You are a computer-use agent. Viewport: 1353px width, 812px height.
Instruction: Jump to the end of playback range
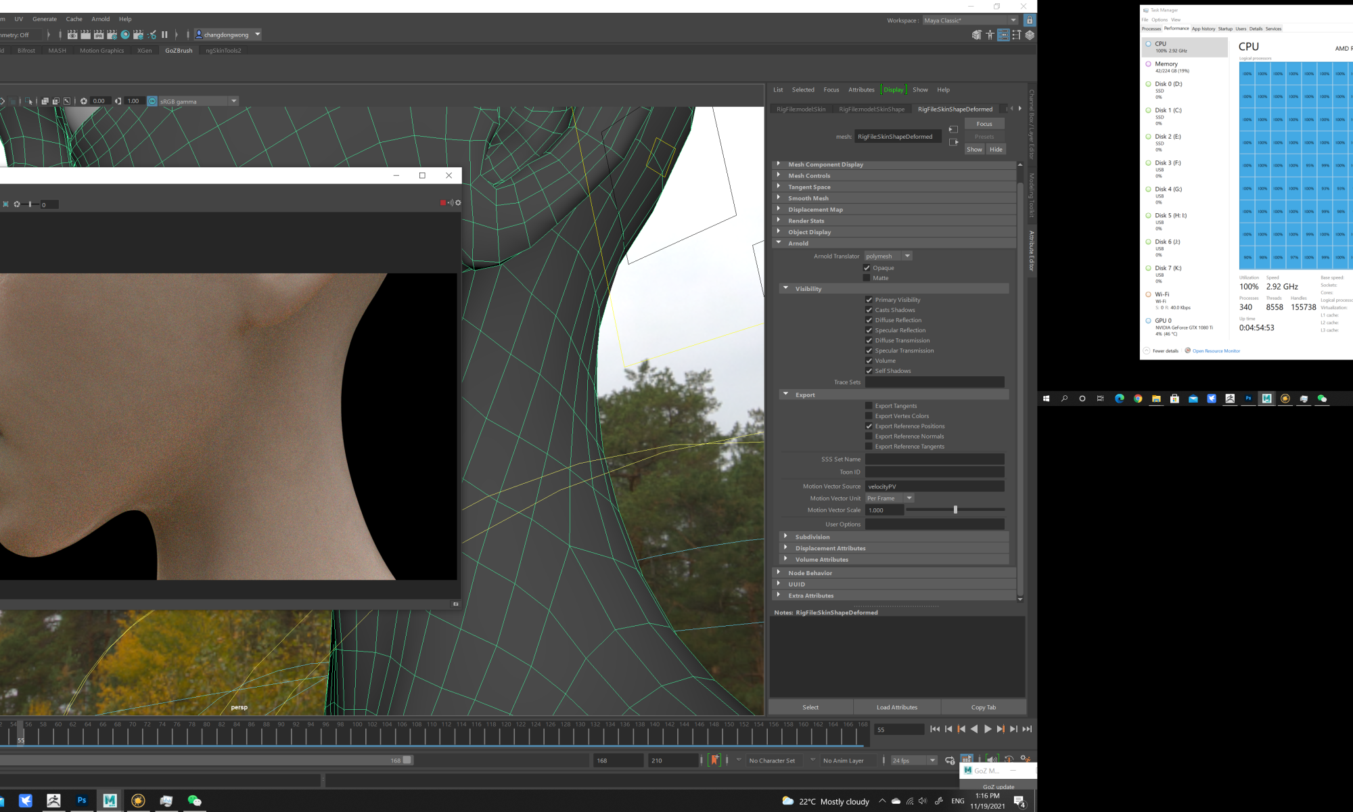point(1027,729)
